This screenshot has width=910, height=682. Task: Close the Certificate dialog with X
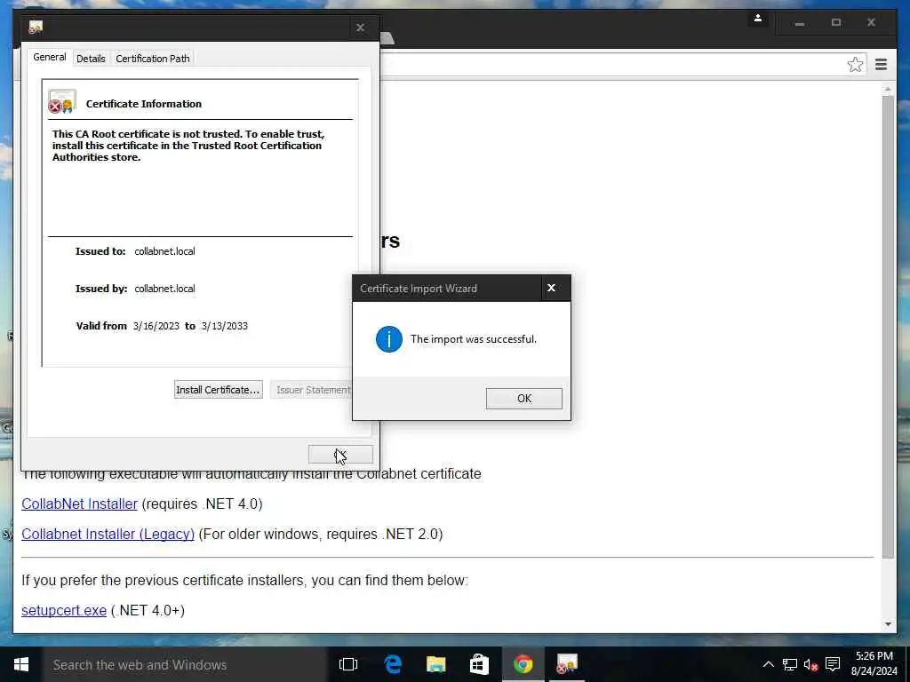coord(361,28)
